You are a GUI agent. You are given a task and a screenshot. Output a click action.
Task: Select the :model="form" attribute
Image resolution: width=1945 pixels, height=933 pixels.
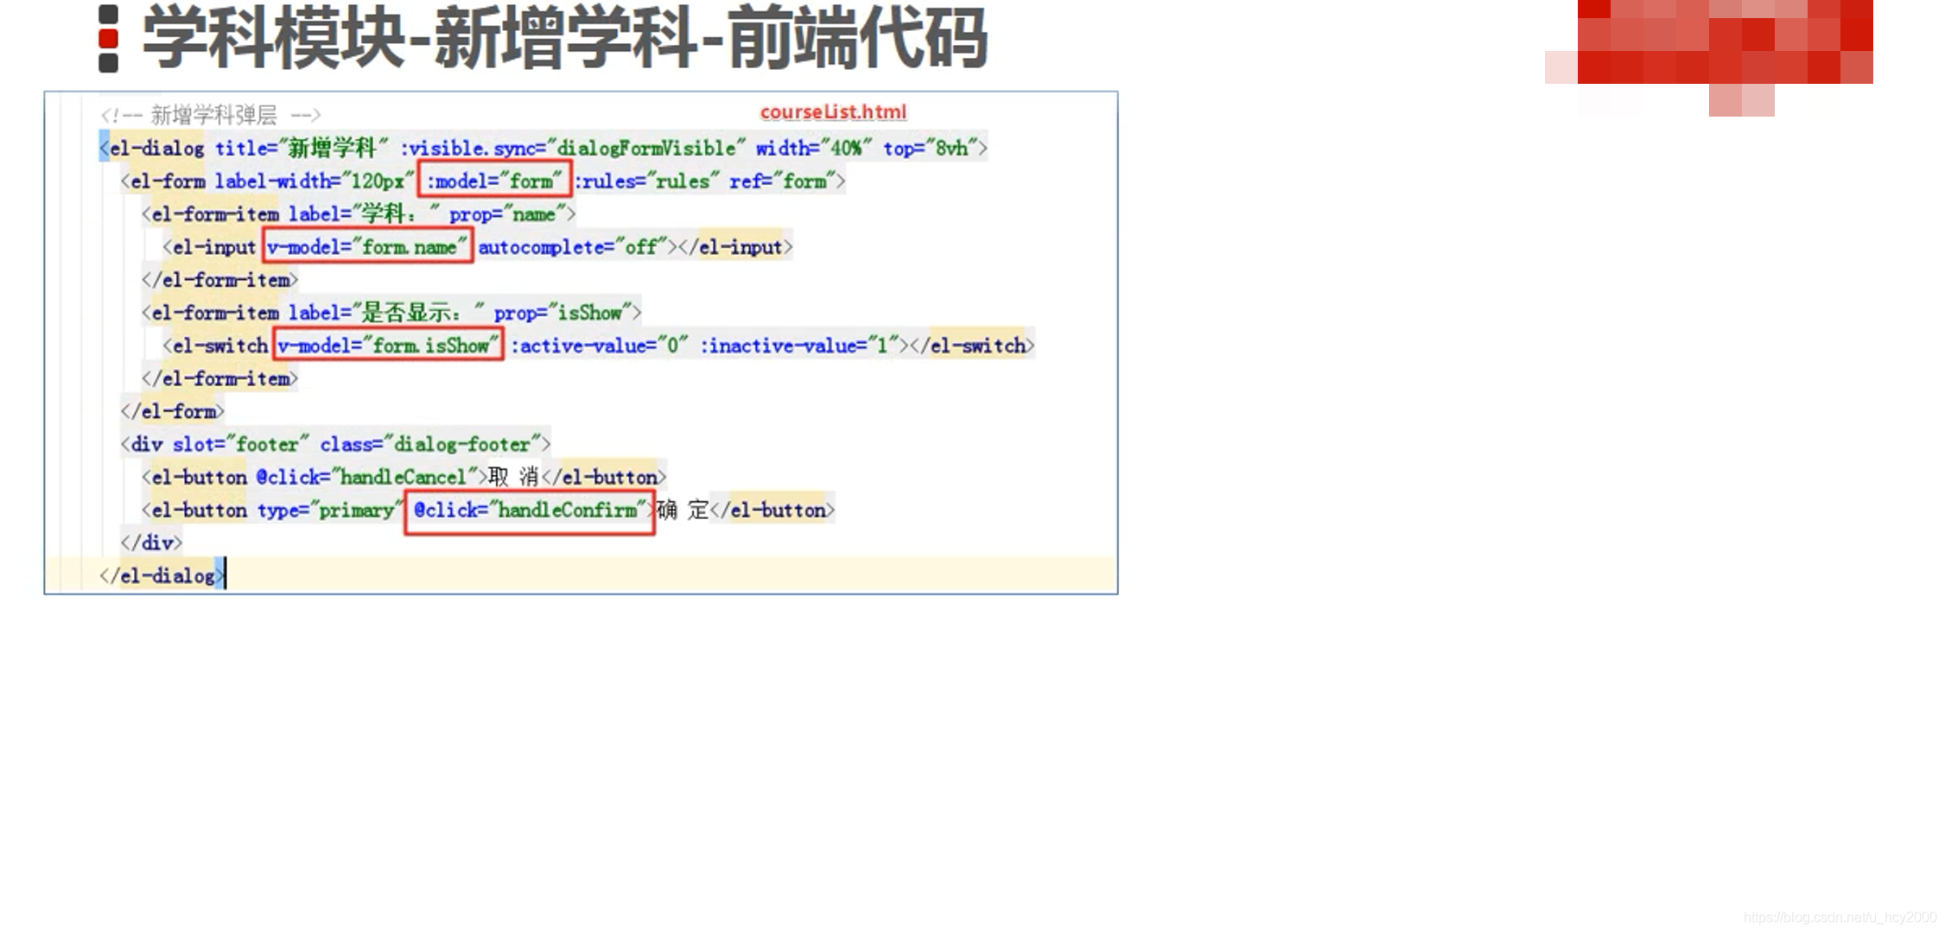[494, 181]
